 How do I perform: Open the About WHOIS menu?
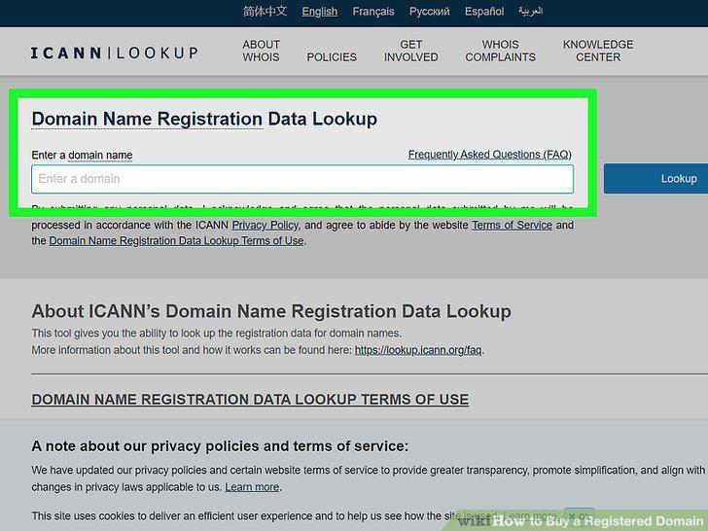(x=261, y=51)
